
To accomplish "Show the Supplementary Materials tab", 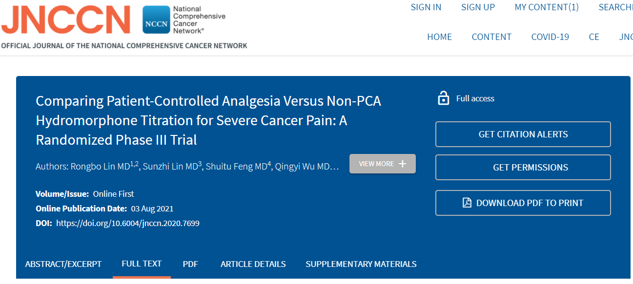I will point(361,264).
